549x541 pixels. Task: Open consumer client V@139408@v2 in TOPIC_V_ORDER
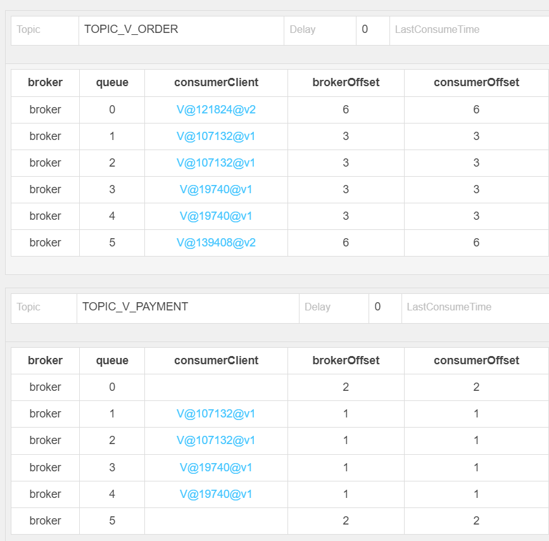[216, 243]
